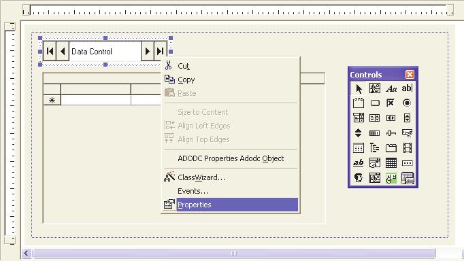Click the horizontal scrollbar thumb
Screen dimensions: 464x261
coord(234,254)
